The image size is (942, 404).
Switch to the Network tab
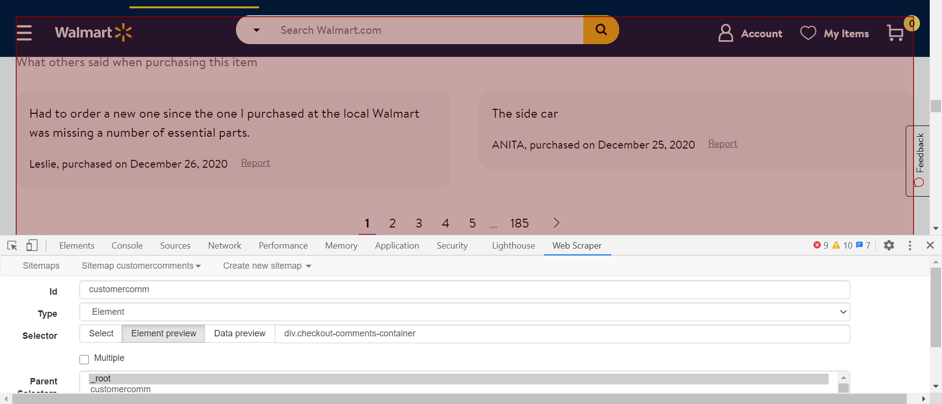[x=224, y=246]
